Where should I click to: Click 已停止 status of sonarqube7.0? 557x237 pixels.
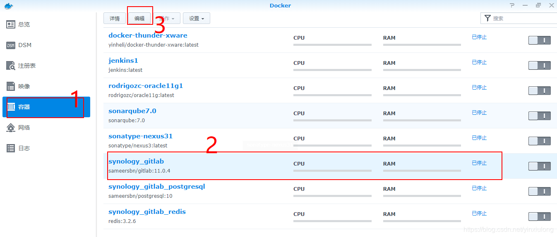(479, 113)
